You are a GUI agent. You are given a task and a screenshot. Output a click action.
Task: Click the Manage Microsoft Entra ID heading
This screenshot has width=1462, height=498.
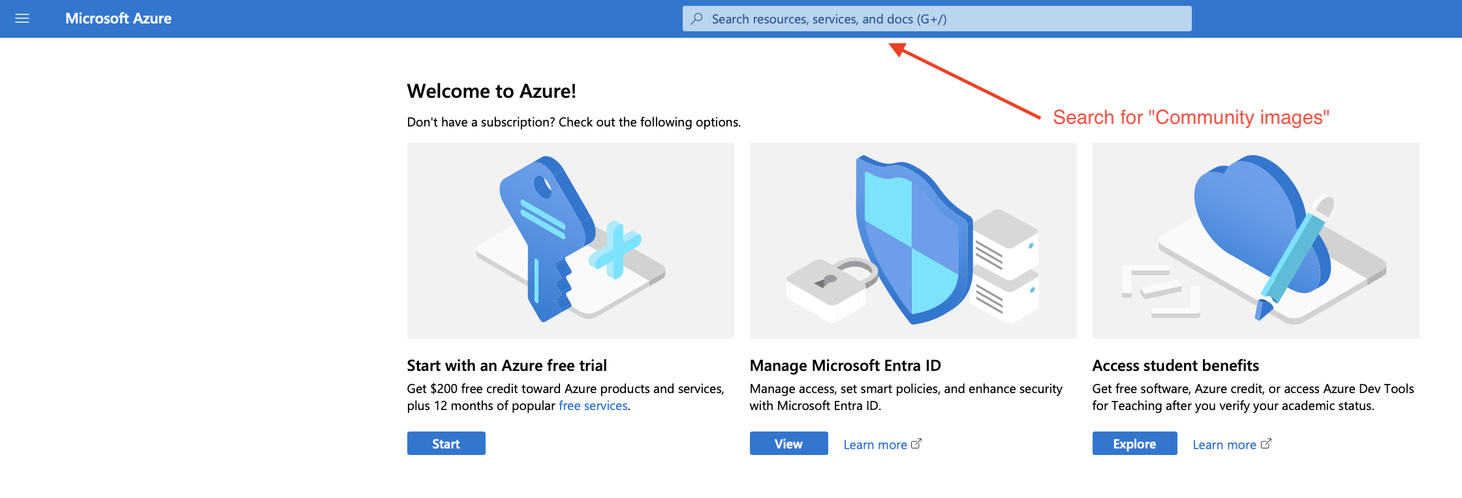click(x=845, y=366)
